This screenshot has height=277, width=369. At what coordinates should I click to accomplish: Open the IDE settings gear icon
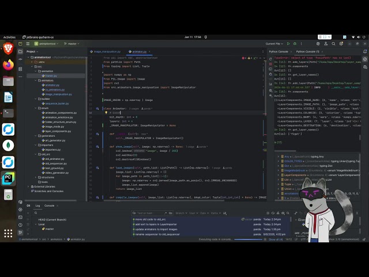[x=341, y=44]
